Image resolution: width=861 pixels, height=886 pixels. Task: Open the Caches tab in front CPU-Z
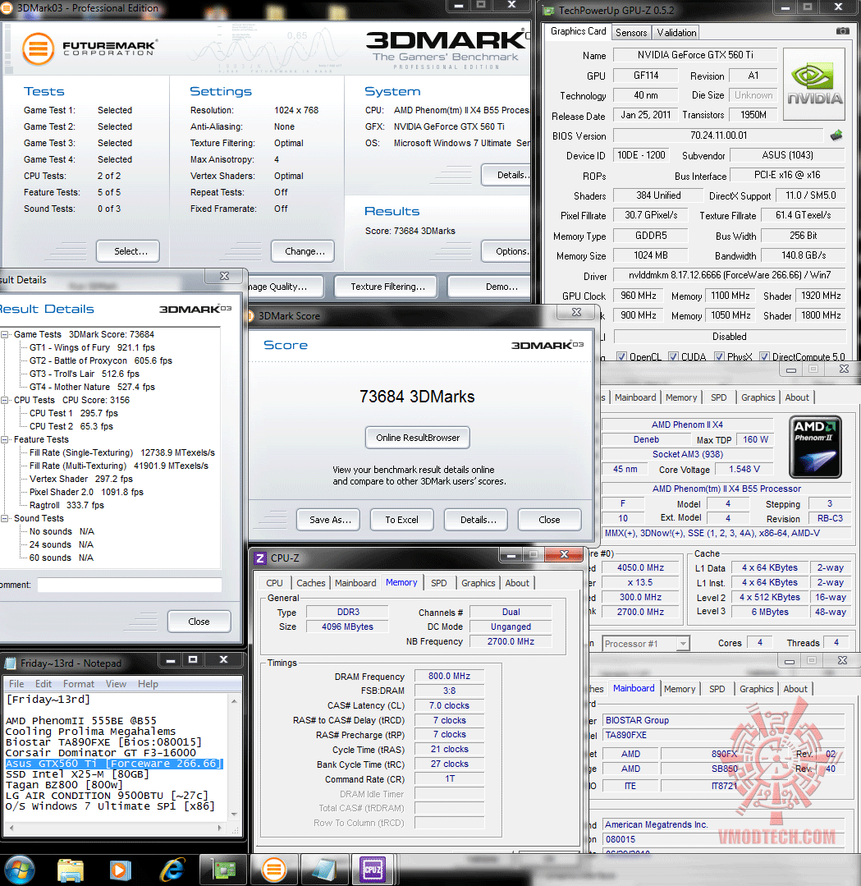[311, 583]
